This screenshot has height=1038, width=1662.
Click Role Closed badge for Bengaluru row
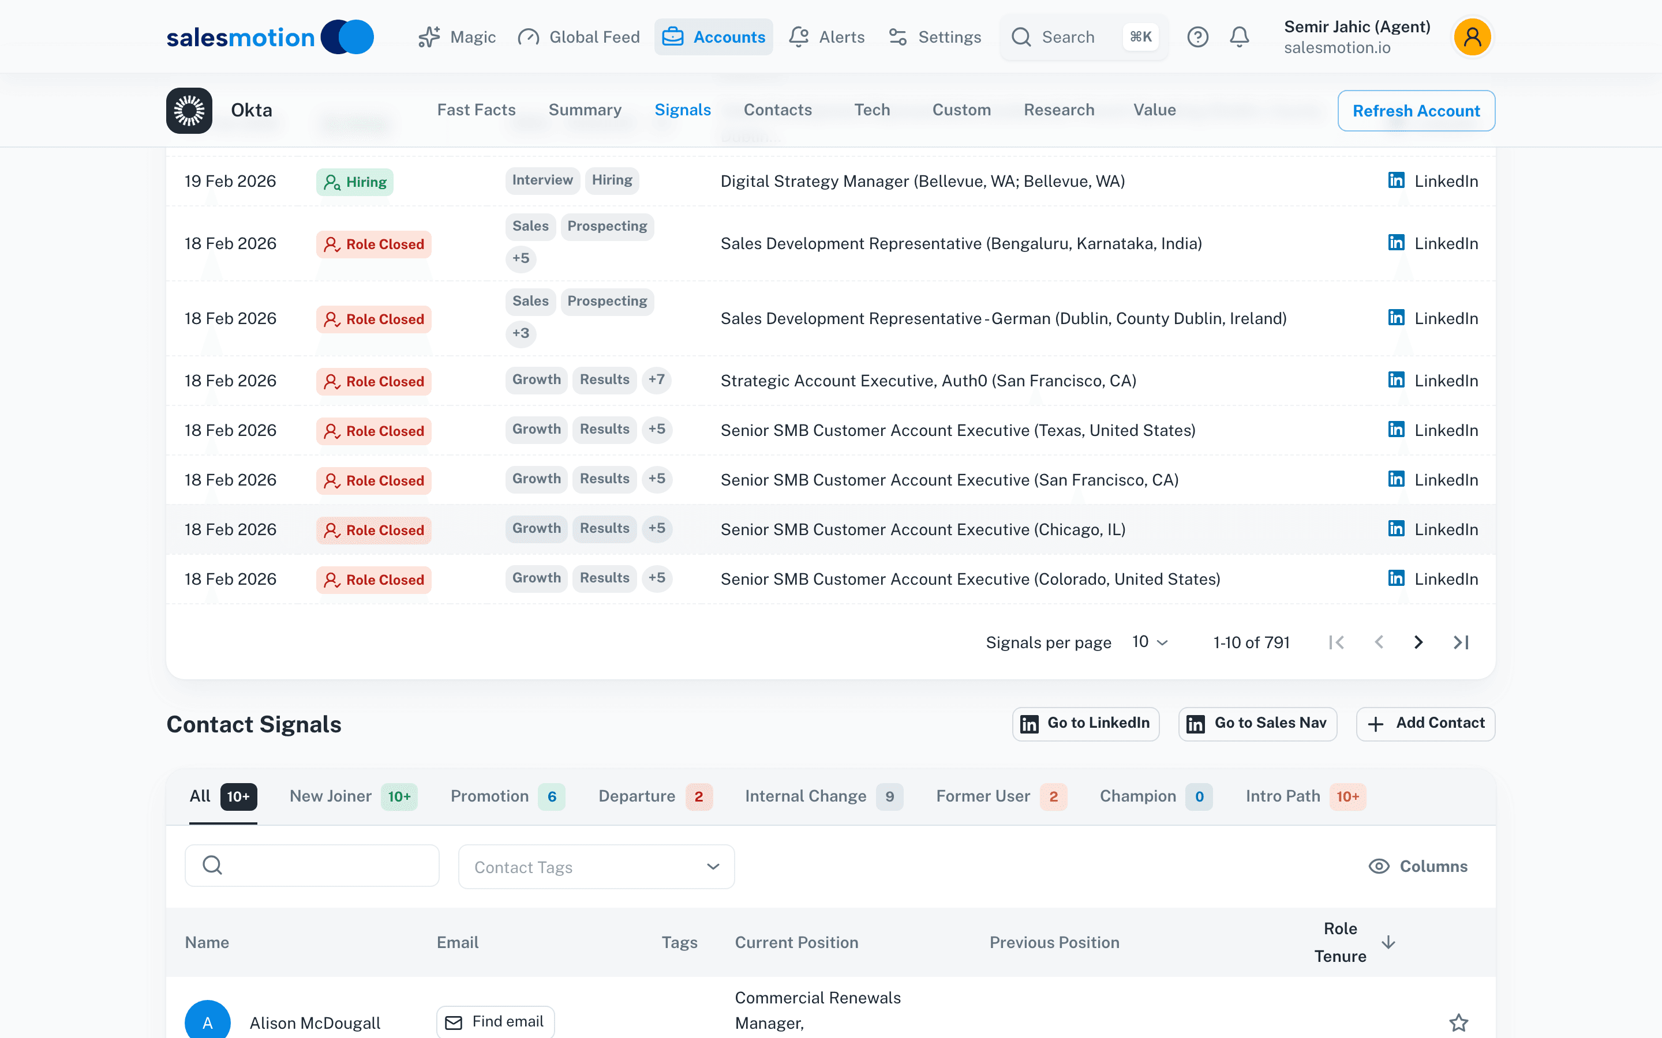tap(373, 245)
